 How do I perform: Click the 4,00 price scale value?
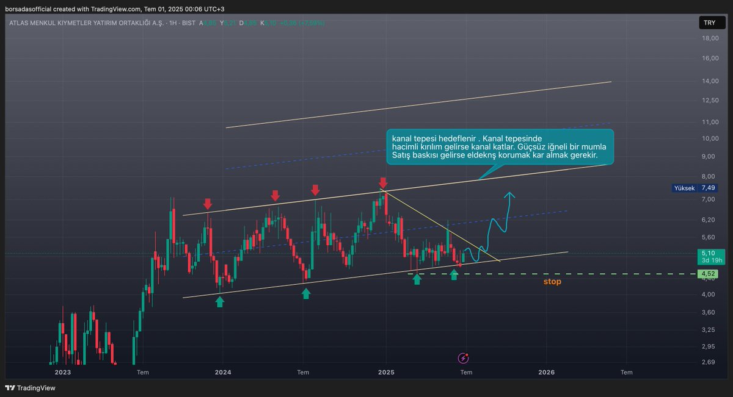pyautogui.click(x=710, y=295)
